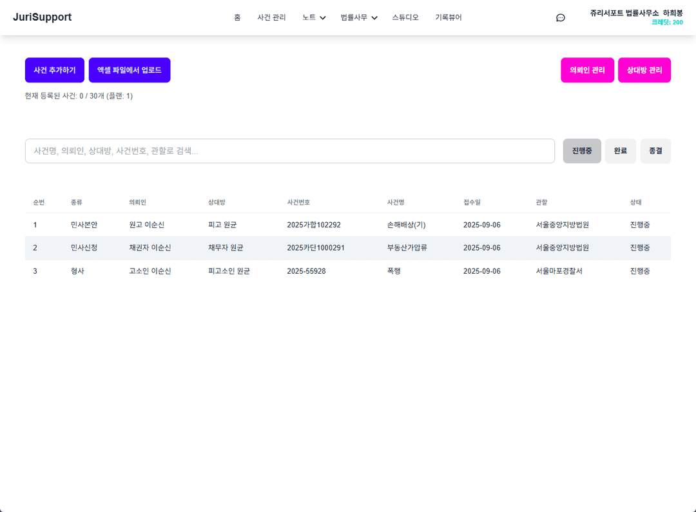Toggle the 진행중 status filter
Screen dimensions: 696x512
[582, 151]
